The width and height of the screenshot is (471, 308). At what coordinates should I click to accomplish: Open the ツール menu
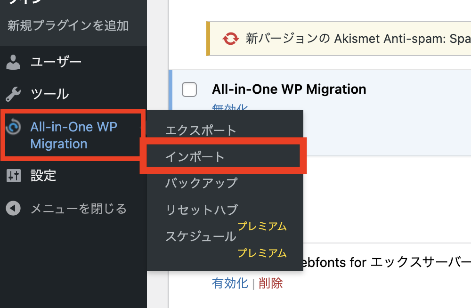pyautogui.click(x=49, y=94)
